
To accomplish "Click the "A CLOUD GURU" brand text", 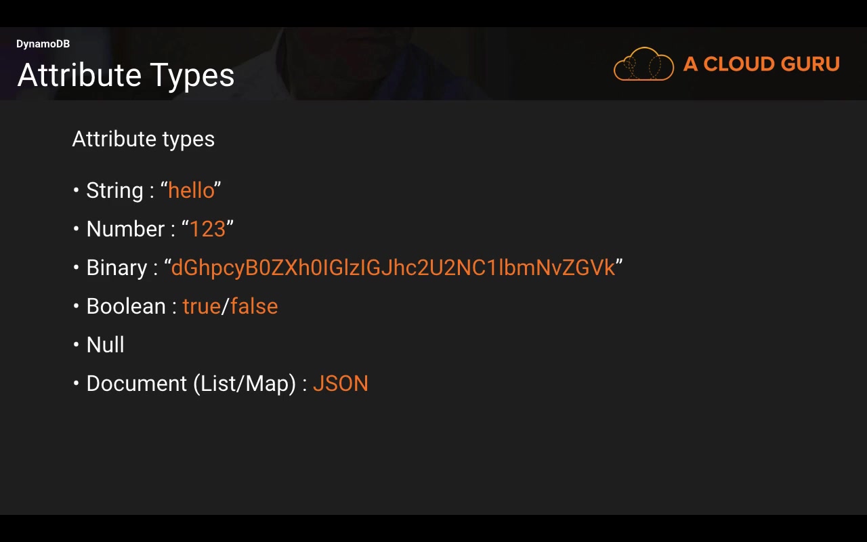I will 761,64.
